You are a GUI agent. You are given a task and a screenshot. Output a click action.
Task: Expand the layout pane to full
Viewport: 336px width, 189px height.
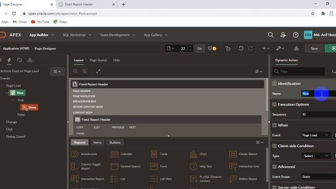(x=98, y=71)
